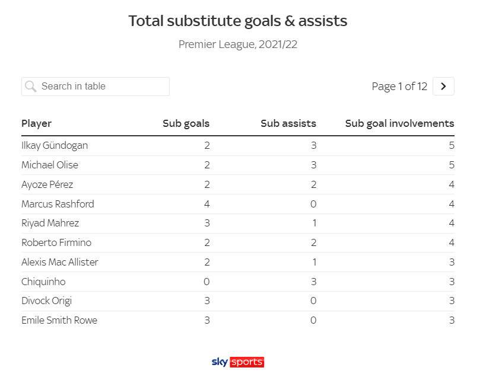Select Emile Smith Rowe's row

[59, 320]
